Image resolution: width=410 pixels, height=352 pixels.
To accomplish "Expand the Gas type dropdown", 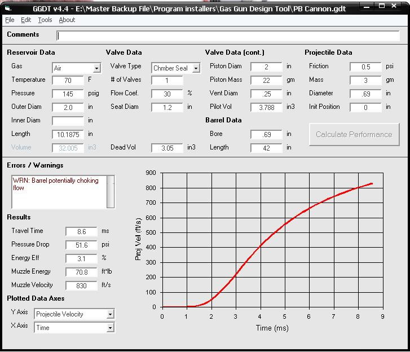I will coord(97,68).
